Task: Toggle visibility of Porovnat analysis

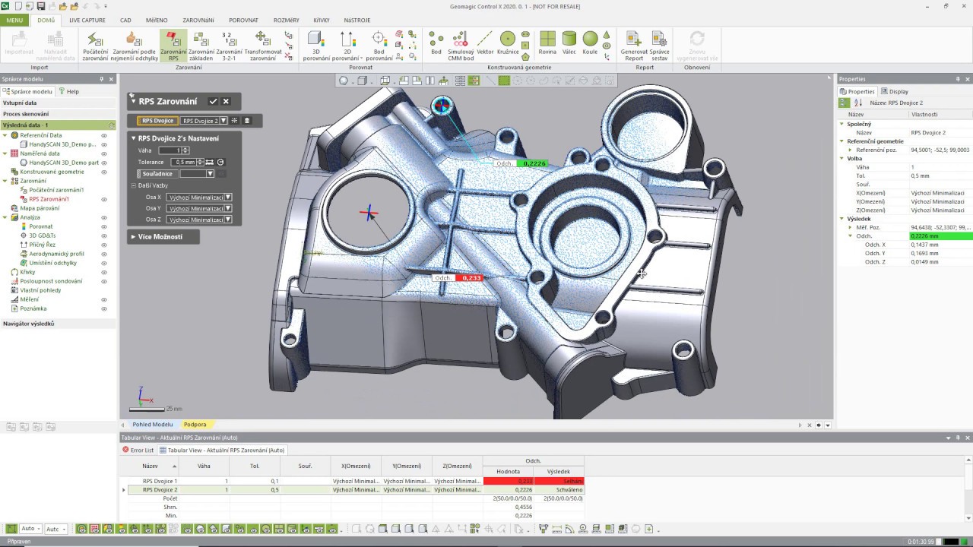Action: click(x=104, y=226)
